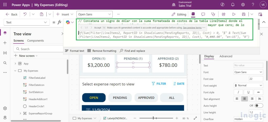The image size is (268, 122).
Task: Run the App checker stethoscope icon
Action: click(x=213, y=14)
